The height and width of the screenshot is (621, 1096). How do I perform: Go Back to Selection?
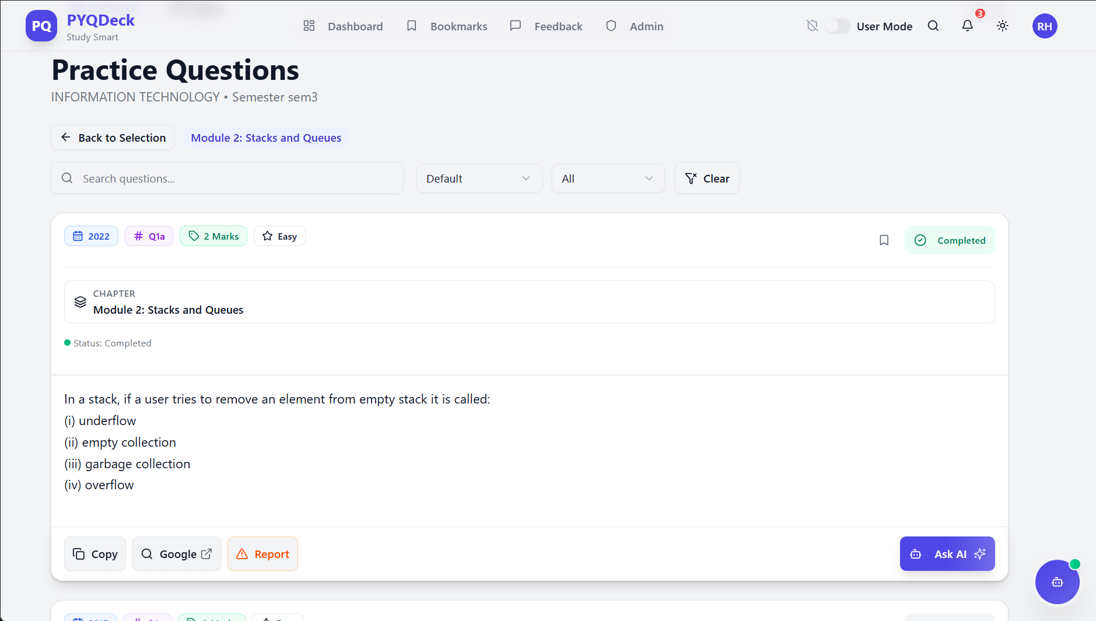(x=113, y=138)
